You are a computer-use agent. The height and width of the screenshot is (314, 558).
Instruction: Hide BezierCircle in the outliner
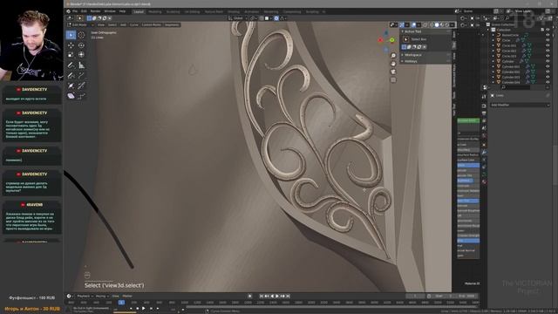548,35
